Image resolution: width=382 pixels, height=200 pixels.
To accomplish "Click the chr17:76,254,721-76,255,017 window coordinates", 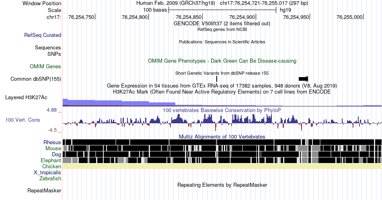I will [x=264, y=3].
